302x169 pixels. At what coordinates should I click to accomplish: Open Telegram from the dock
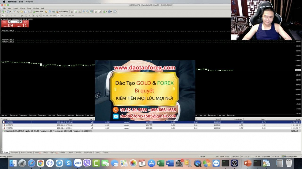pos(59,163)
